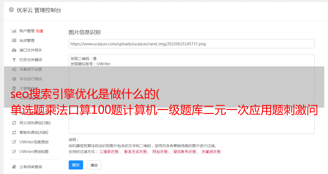Click the image URL input field
The width and height of the screenshot is (328, 174).
191,44
